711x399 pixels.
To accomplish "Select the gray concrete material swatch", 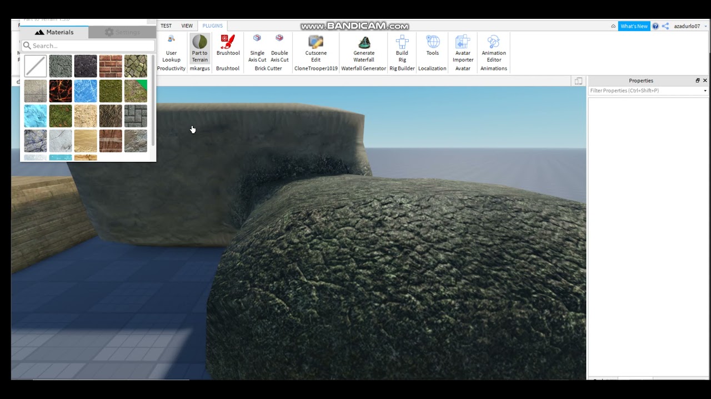I will click(36, 91).
